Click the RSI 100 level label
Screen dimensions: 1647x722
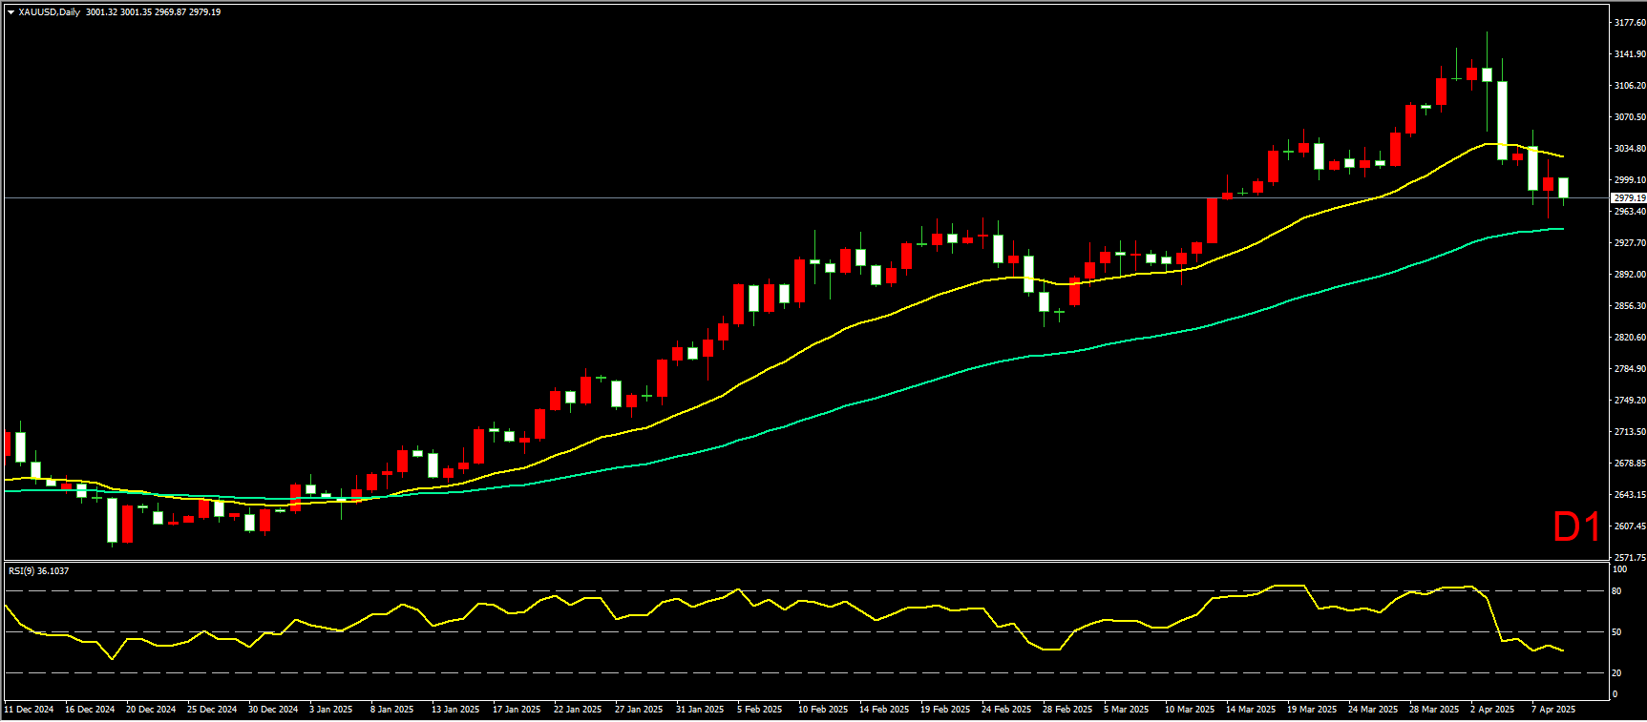(1619, 569)
